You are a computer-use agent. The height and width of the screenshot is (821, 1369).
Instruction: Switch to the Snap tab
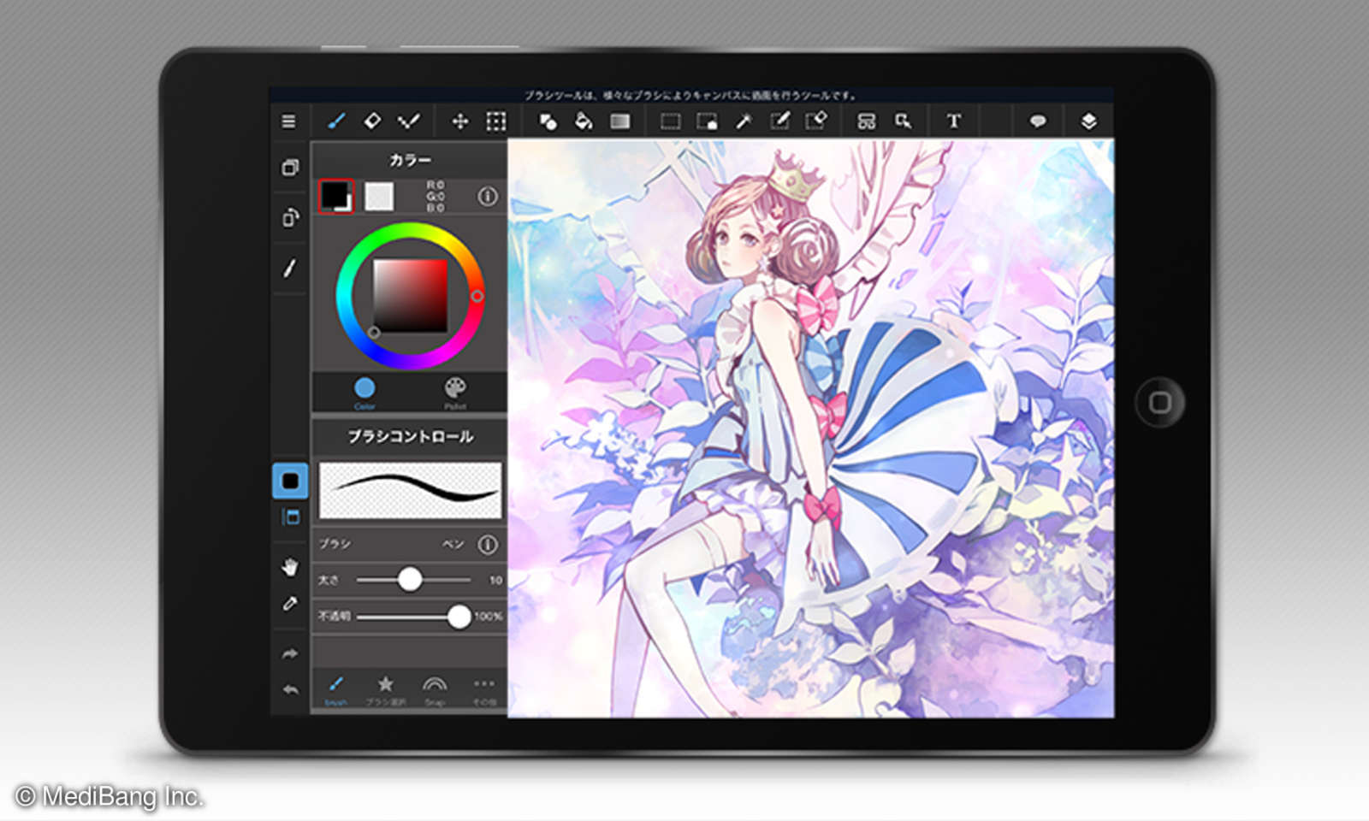(x=435, y=688)
